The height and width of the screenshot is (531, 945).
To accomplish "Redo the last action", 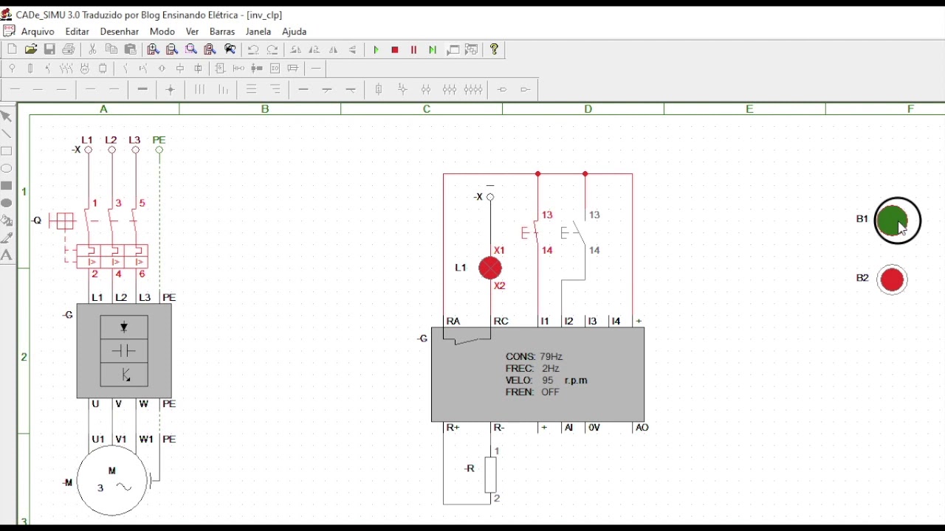I will [272, 49].
